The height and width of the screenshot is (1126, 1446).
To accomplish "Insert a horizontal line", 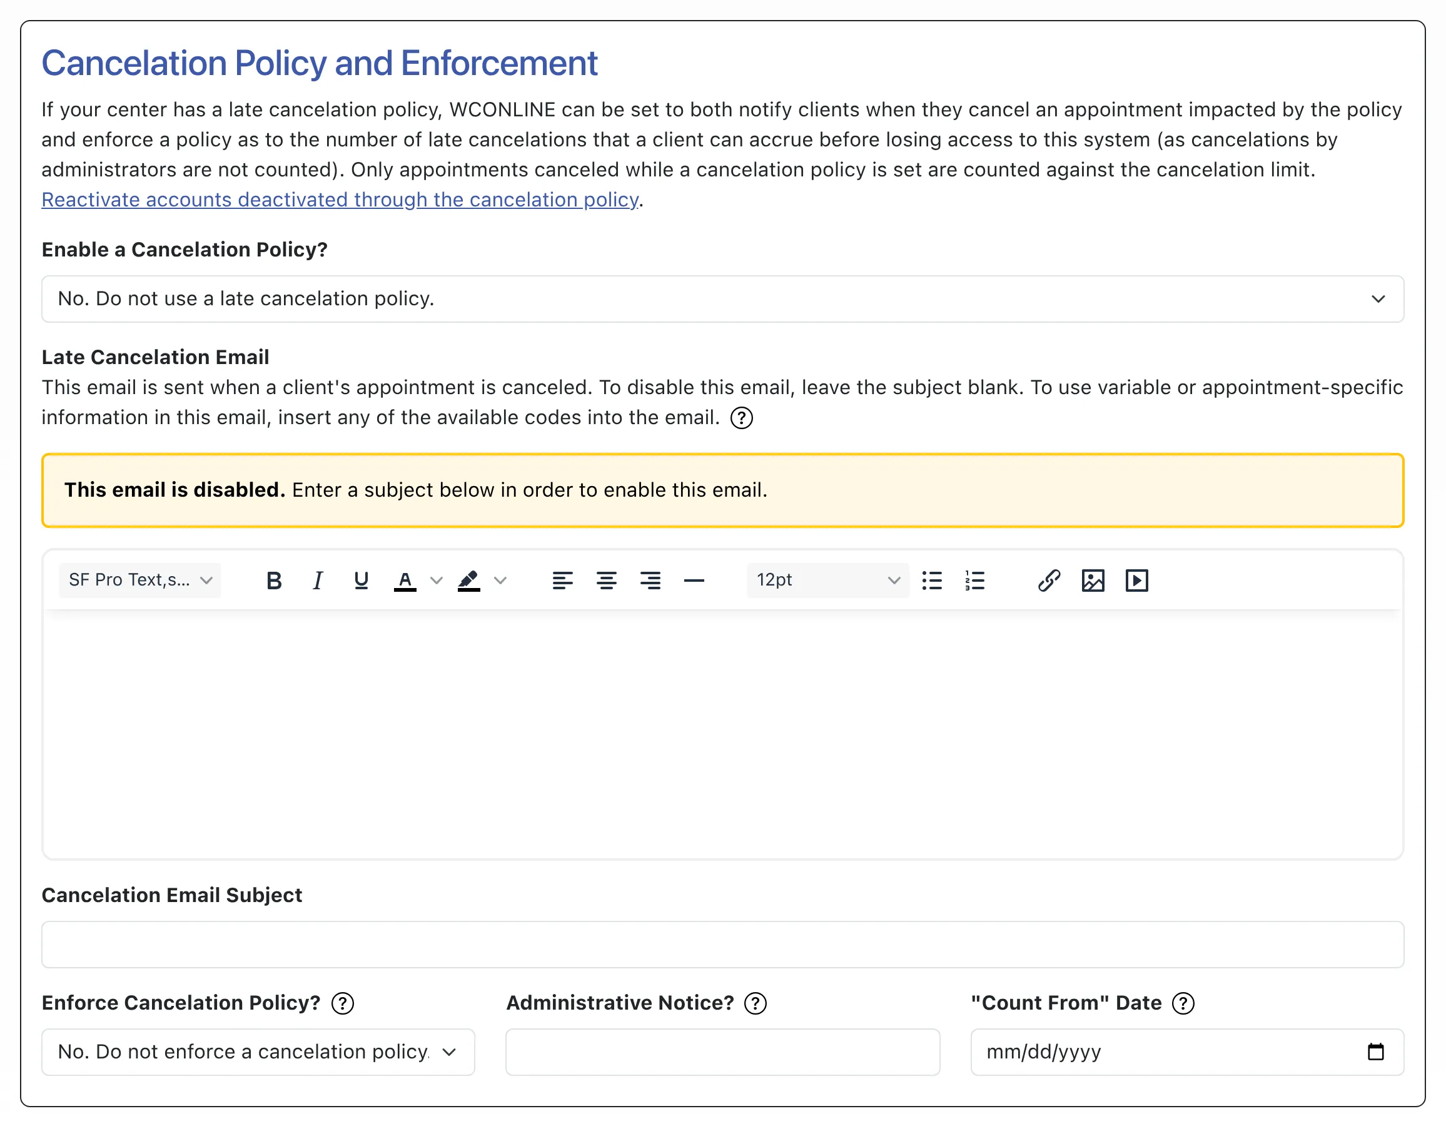I will (694, 581).
